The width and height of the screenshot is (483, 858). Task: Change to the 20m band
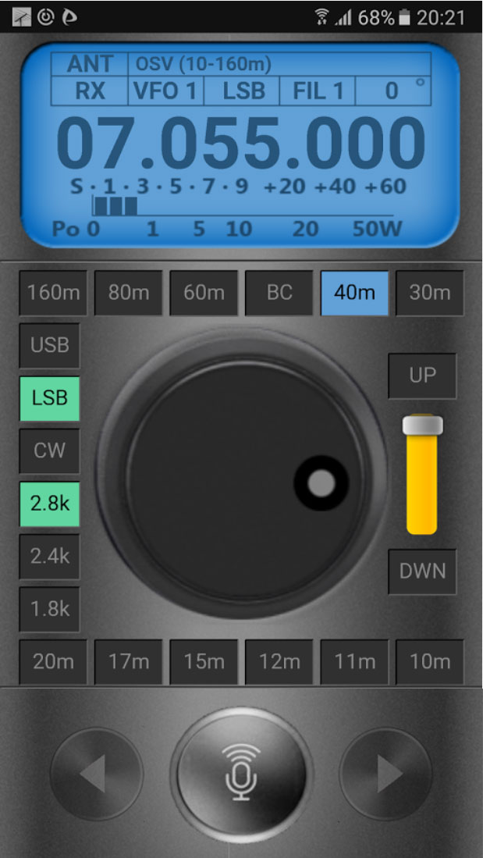pyautogui.click(x=53, y=662)
